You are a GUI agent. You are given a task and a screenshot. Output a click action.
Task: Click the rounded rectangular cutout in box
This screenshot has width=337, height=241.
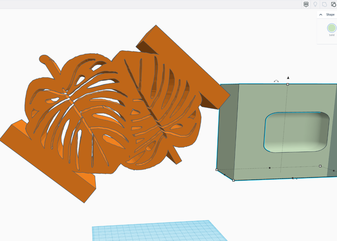coord(296,132)
